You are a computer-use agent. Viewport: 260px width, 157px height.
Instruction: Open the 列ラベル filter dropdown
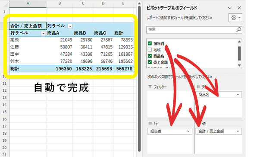(70, 26)
